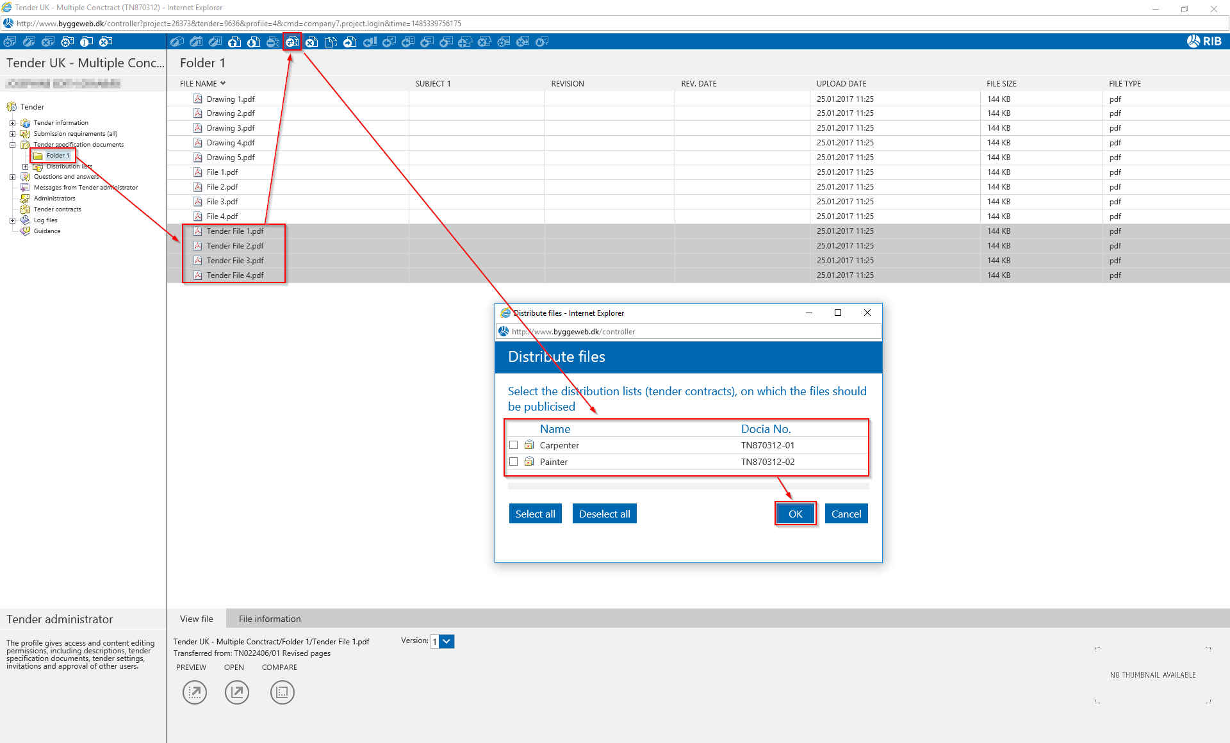The image size is (1230, 743).
Task: Click the Select all button
Action: [x=535, y=514]
